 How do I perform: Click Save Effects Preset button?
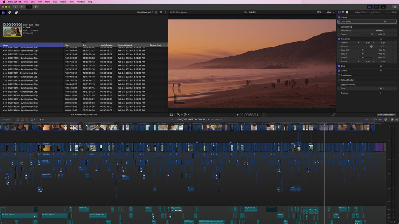[386, 115]
